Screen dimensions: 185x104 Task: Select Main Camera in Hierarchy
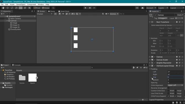(16, 18)
